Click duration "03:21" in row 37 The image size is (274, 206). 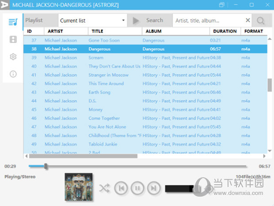pyautogui.click(x=215, y=40)
